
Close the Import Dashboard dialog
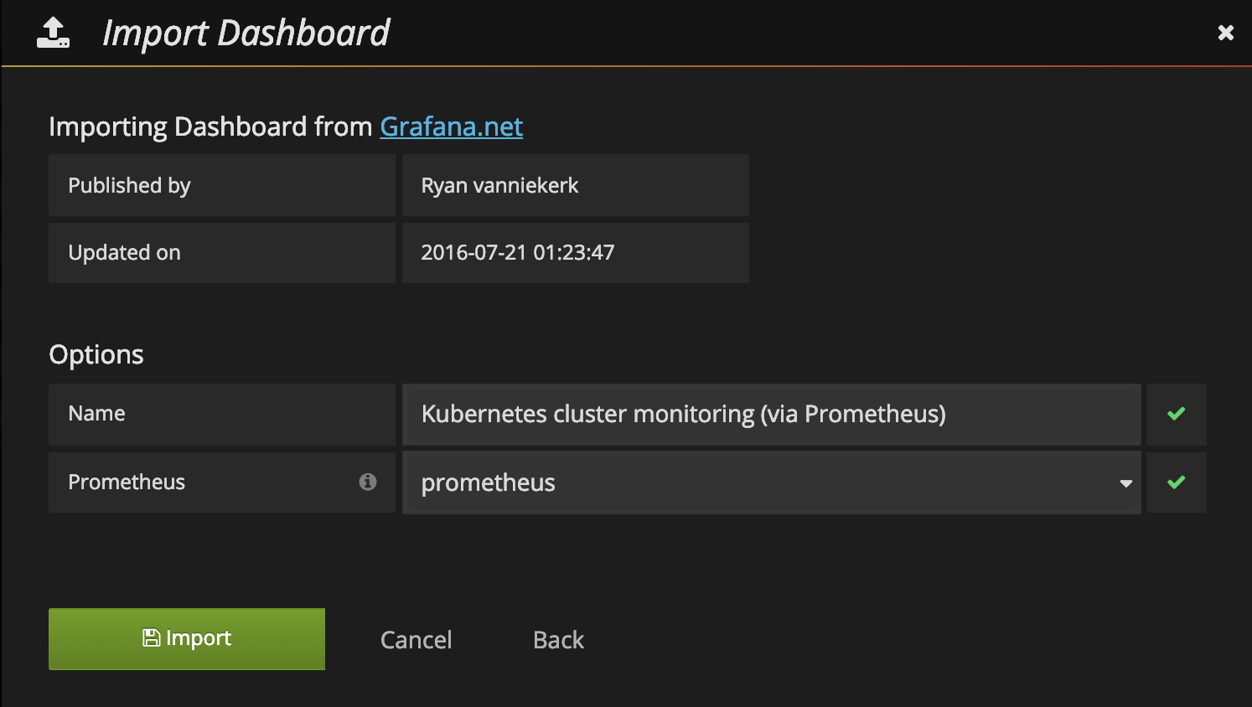tap(1225, 33)
